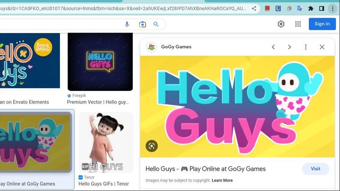Open the Google Translate extension icon
This screenshot has height=191, width=340.
[x=300, y=8]
